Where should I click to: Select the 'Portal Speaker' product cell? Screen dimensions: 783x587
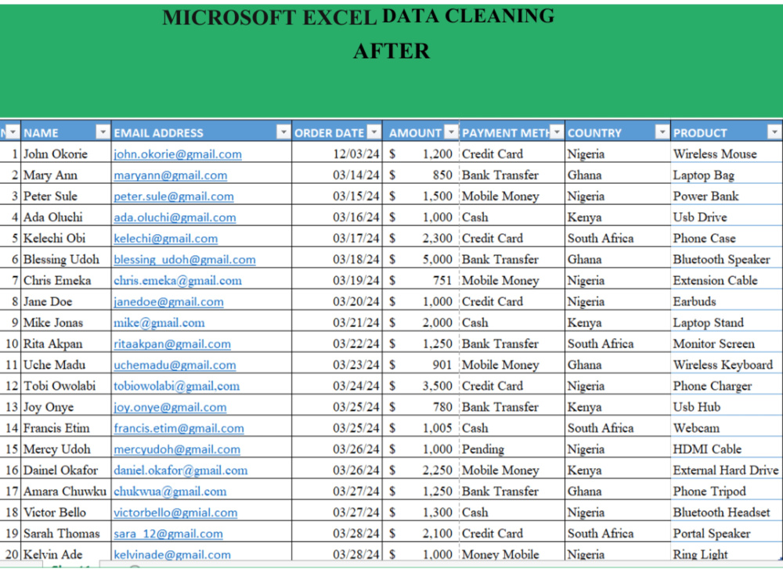coord(727,533)
